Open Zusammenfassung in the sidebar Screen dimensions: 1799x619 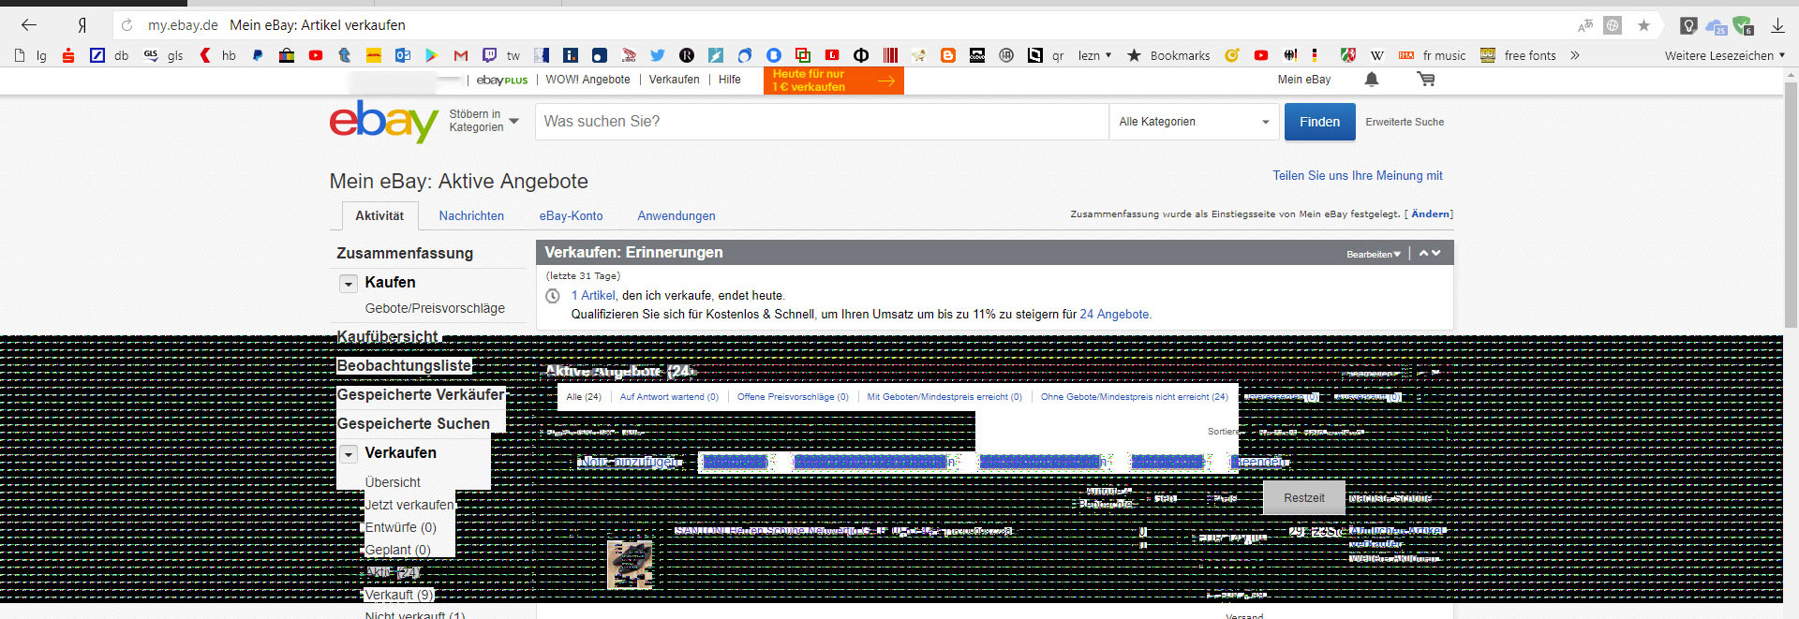coord(405,254)
